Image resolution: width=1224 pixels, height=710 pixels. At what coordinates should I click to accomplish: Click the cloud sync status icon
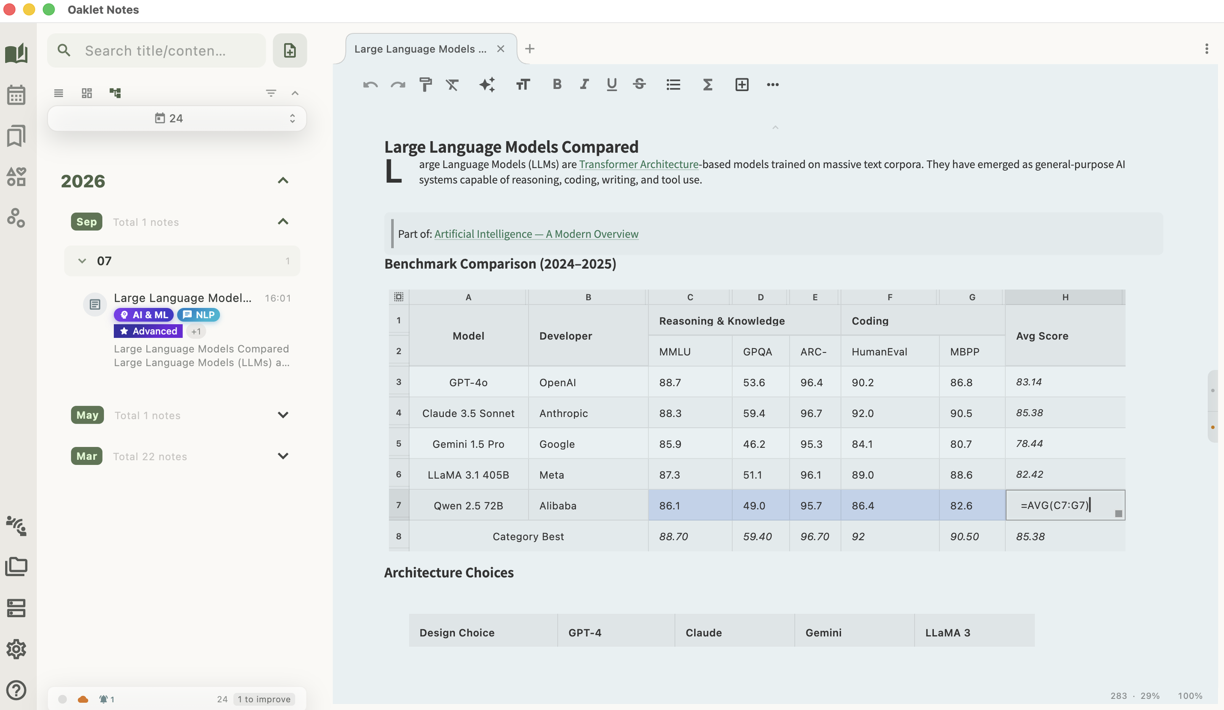pyautogui.click(x=83, y=699)
